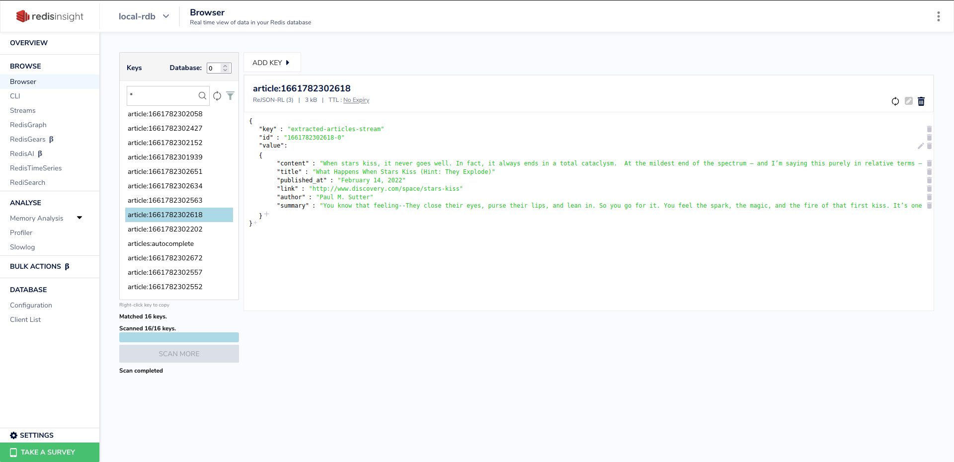
Task: Open the key type filter
Action: (230, 96)
